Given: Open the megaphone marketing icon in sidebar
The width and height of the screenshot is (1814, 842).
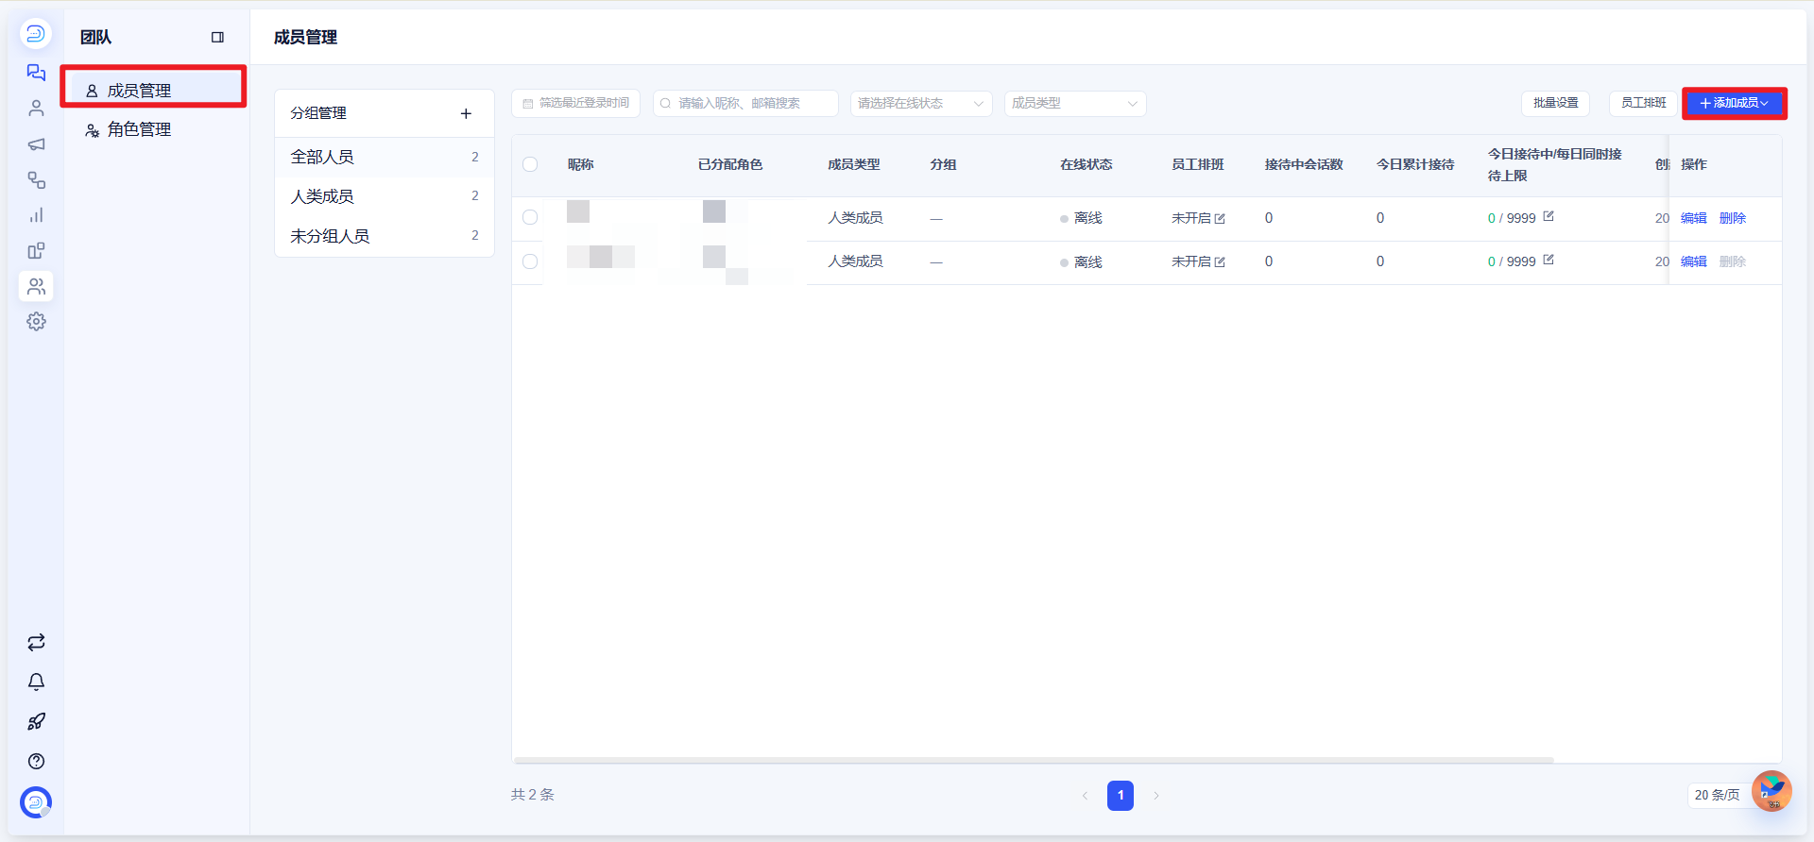Looking at the screenshot, I should 36,144.
